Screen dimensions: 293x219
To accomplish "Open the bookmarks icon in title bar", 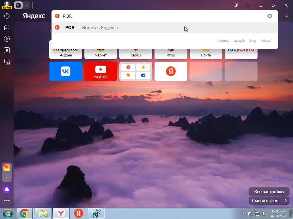I will tap(236, 5).
